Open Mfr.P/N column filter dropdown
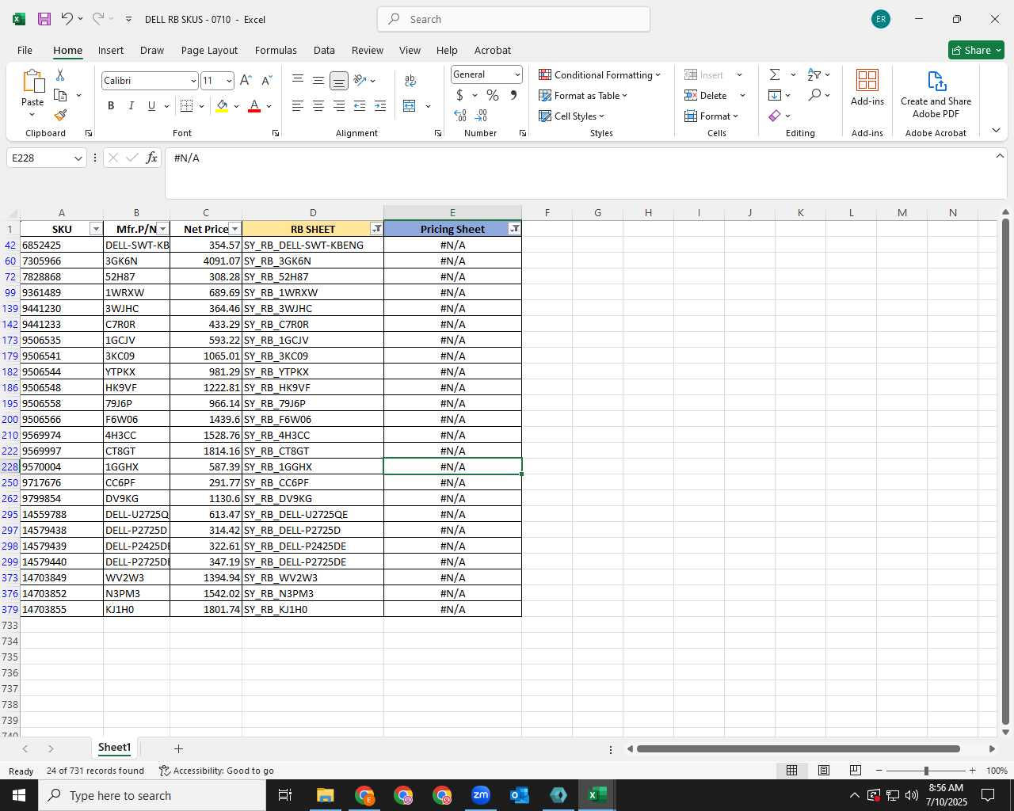 162,229
